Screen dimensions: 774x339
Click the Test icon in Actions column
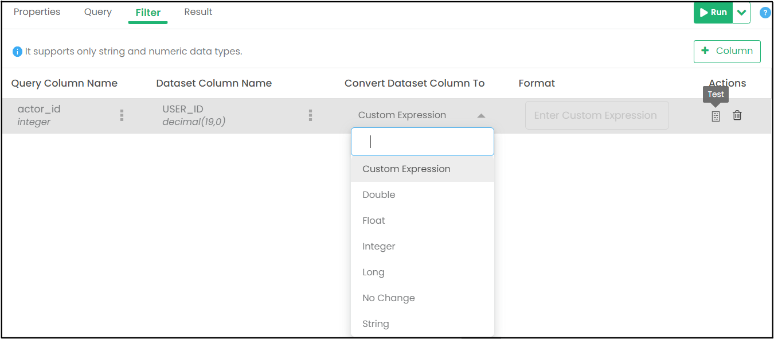716,116
